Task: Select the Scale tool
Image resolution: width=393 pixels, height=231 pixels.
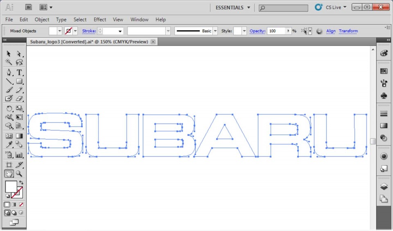Action: (19, 108)
